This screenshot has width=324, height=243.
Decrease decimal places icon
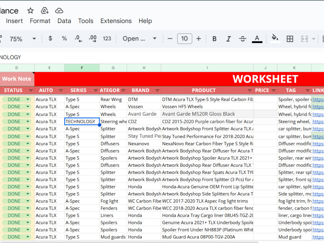pyautogui.click(x=78, y=39)
